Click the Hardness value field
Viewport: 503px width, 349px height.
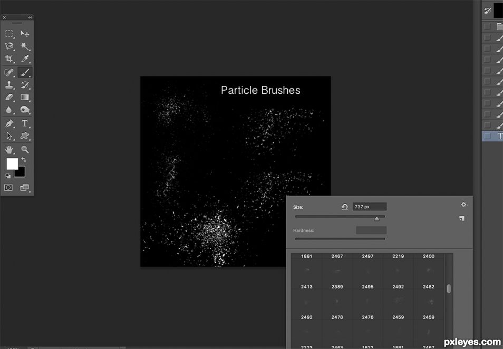tap(371, 230)
